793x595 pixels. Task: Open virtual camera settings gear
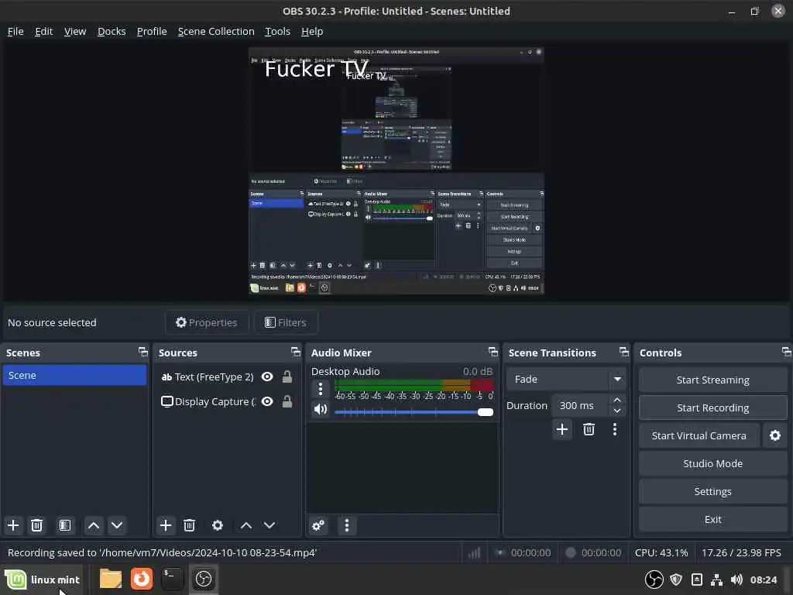[x=774, y=435]
